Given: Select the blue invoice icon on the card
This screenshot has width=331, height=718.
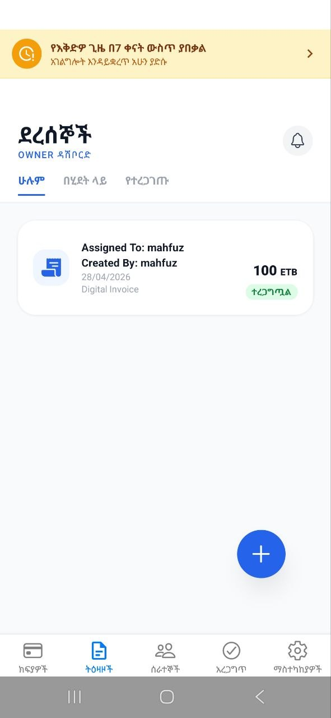Looking at the screenshot, I should [x=51, y=268].
